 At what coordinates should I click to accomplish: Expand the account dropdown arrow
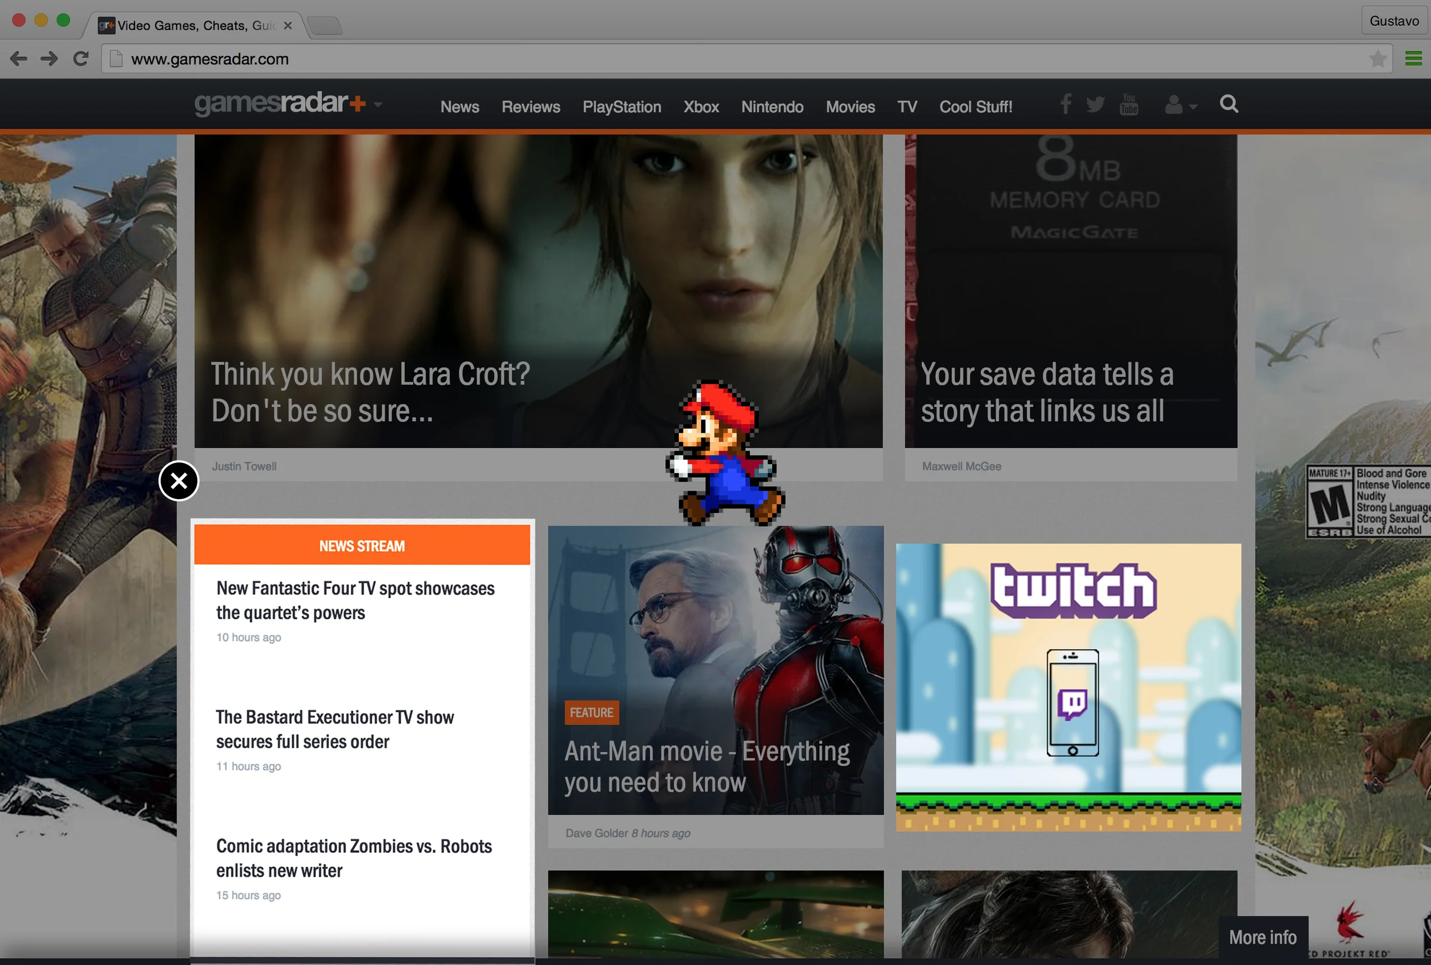[1193, 107]
